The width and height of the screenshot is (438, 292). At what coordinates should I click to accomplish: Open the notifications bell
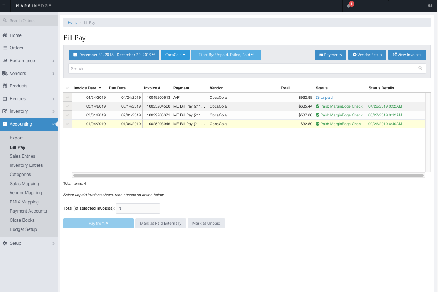pyautogui.click(x=349, y=6)
